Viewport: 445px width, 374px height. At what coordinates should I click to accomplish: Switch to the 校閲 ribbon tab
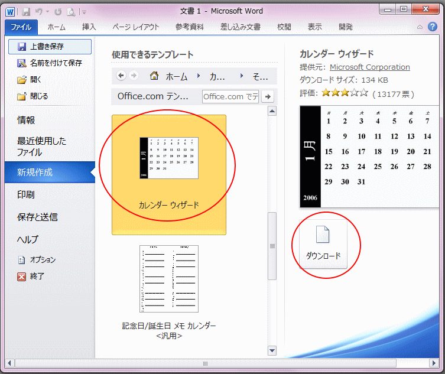(284, 27)
